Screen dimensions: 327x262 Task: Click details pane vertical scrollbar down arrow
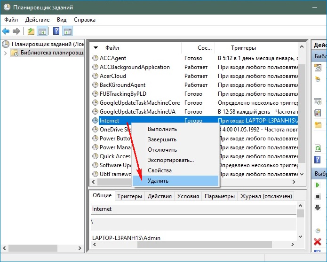[300, 236]
